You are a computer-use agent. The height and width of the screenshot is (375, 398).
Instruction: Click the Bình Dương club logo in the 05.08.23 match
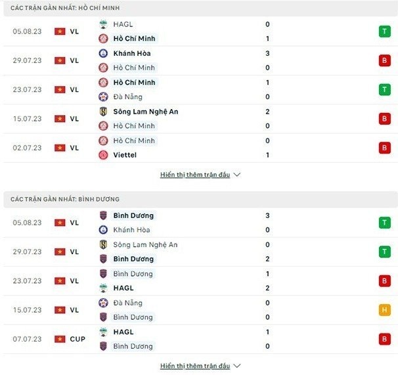point(103,215)
